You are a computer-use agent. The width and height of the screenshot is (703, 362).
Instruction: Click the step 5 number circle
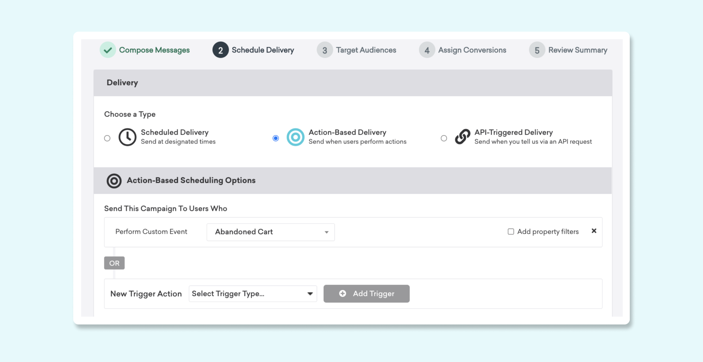click(537, 50)
